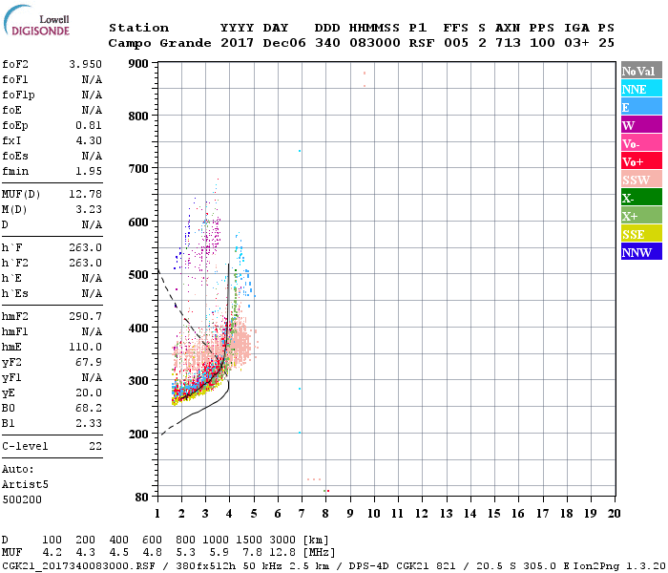Pick the SSE yellow legend entry
Screen dimensions: 668x573
(x=640, y=234)
